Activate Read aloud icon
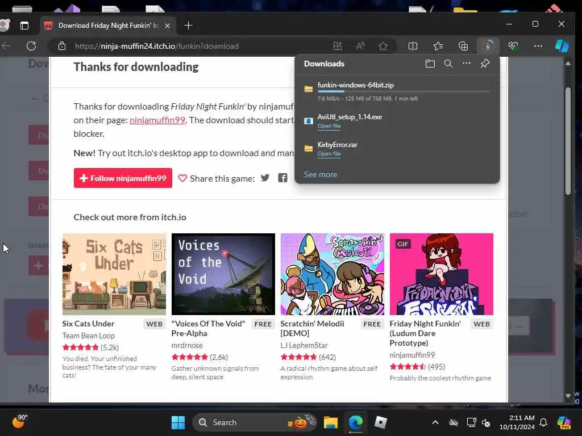582x436 pixels. (x=360, y=46)
